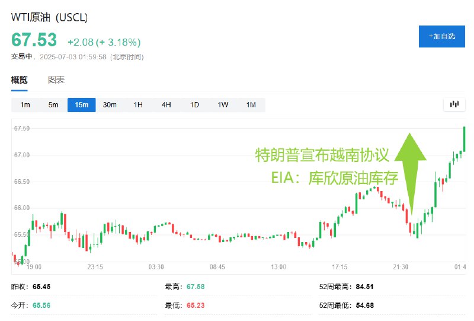The height and width of the screenshot is (321, 474).
Task: Open the chart type candlestick icon
Action: coord(454,104)
